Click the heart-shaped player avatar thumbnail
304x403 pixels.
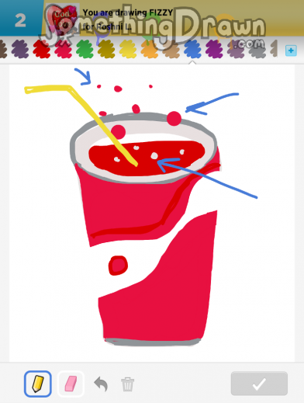pos(63,19)
